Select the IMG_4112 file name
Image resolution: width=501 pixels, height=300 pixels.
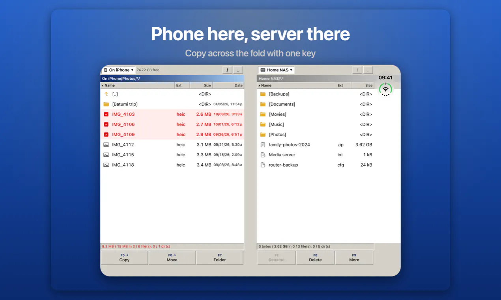click(123, 144)
